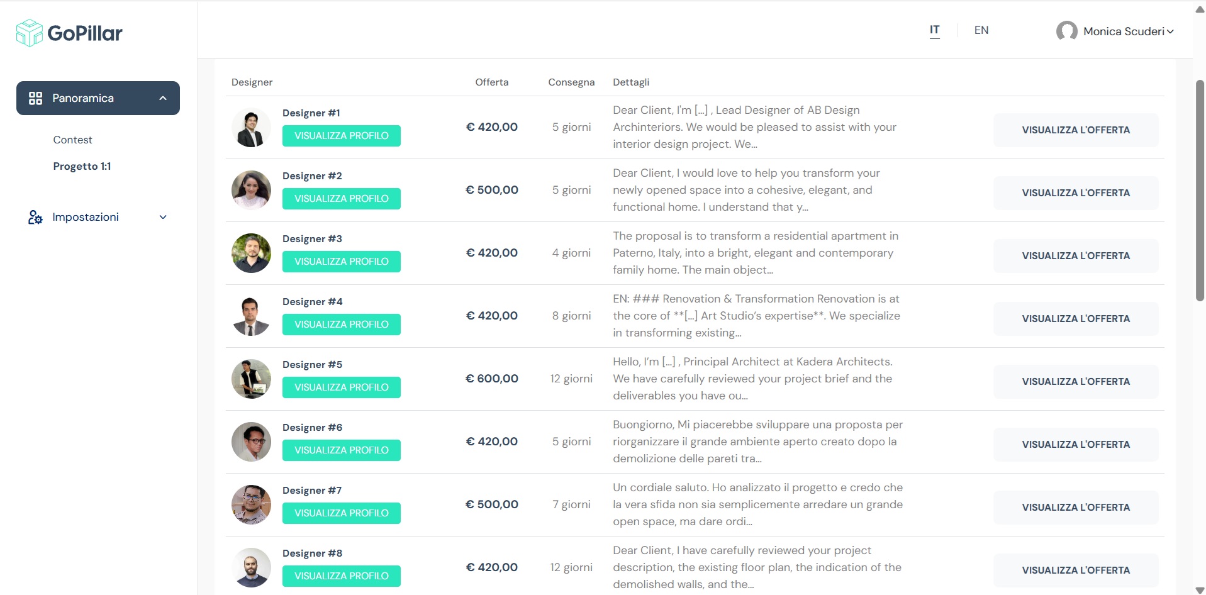The height and width of the screenshot is (595, 1206).
Task: Open Designer #2 profile photo
Action: point(251,190)
